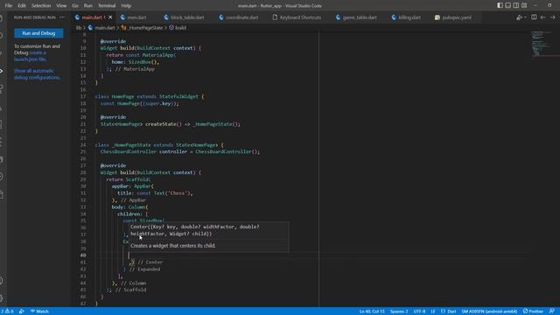Open the Help menu
The width and height of the screenshot is (560, 315).
126,6
